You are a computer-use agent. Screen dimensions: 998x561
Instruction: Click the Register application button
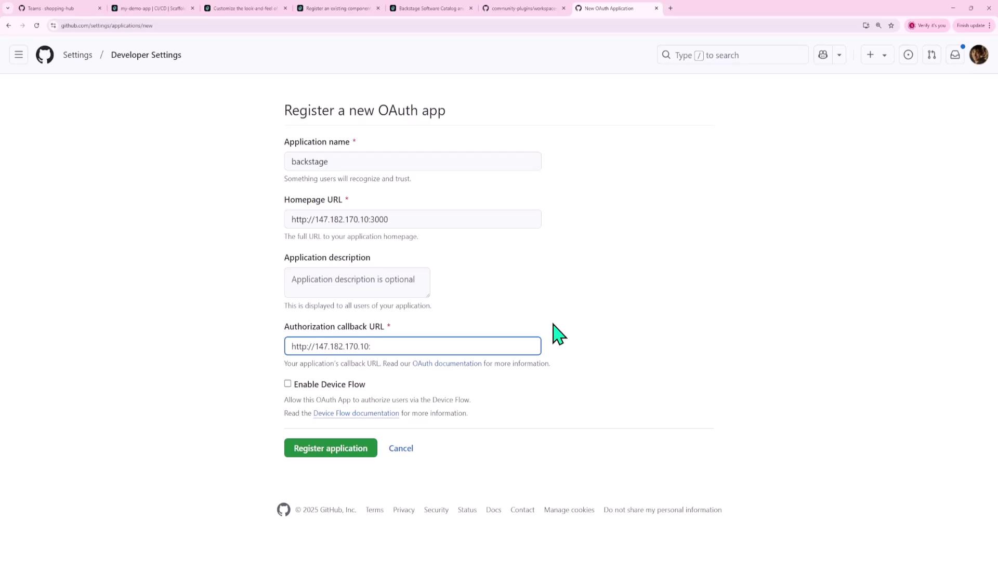click(331, 448)
